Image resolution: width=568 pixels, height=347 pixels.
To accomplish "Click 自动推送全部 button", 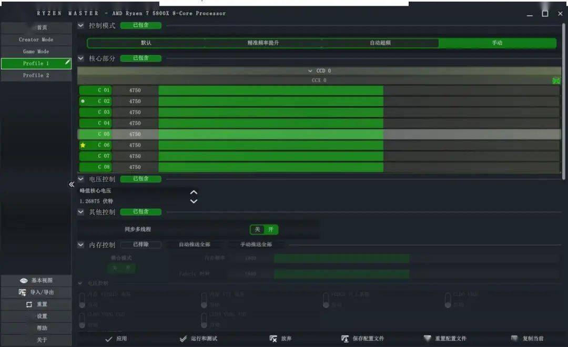I will coord(195,244).
